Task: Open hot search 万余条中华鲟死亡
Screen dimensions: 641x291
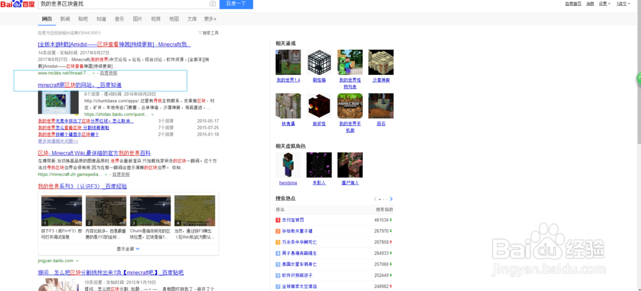Action: point(299,242)
